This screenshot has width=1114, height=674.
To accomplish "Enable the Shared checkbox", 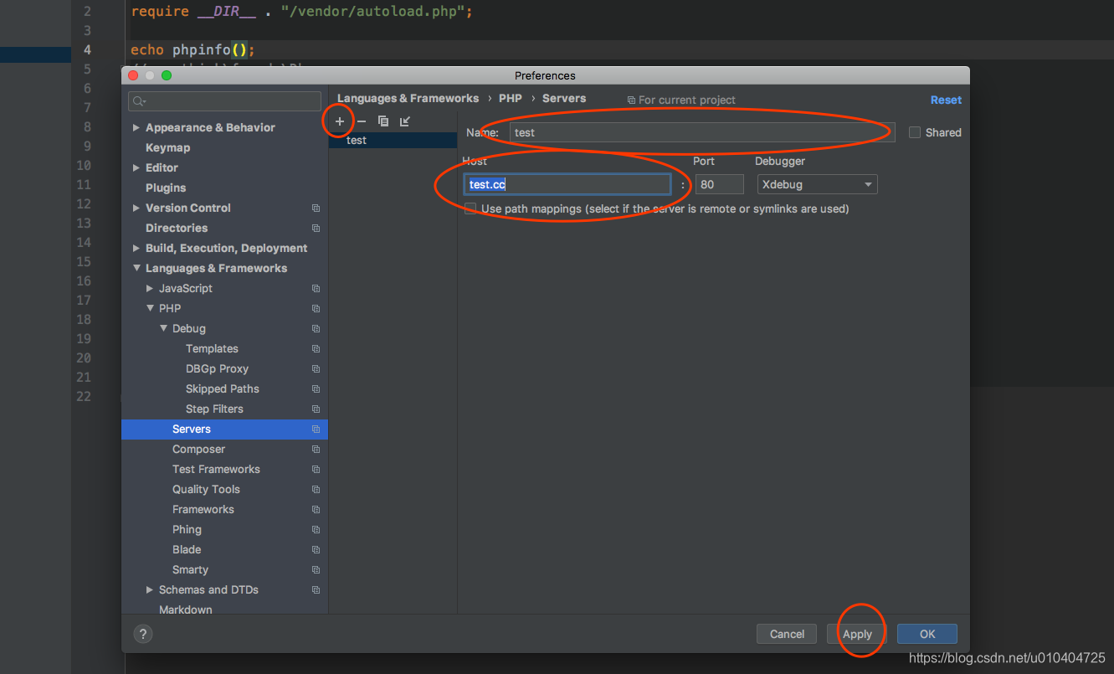I will point(915,132).
